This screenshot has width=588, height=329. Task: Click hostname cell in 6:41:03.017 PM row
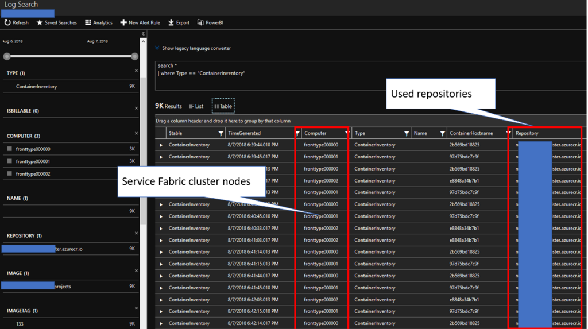[x=464, y=240]
